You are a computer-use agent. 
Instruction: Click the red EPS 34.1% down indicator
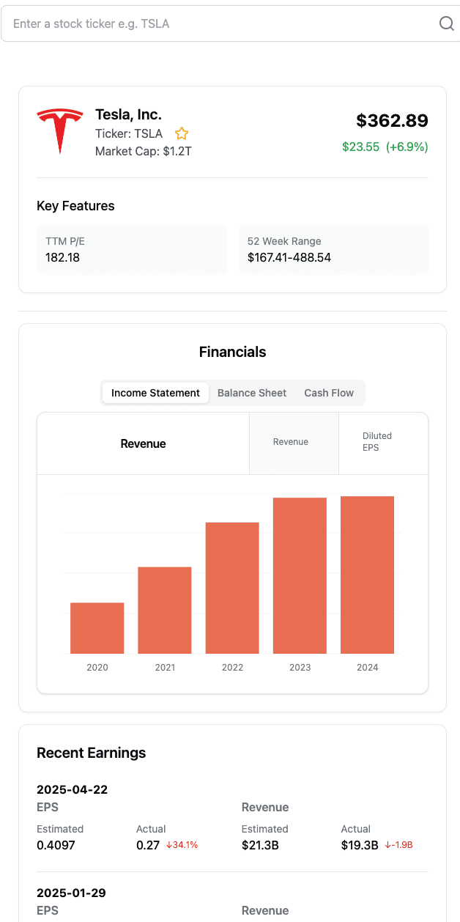pos(182,845)
